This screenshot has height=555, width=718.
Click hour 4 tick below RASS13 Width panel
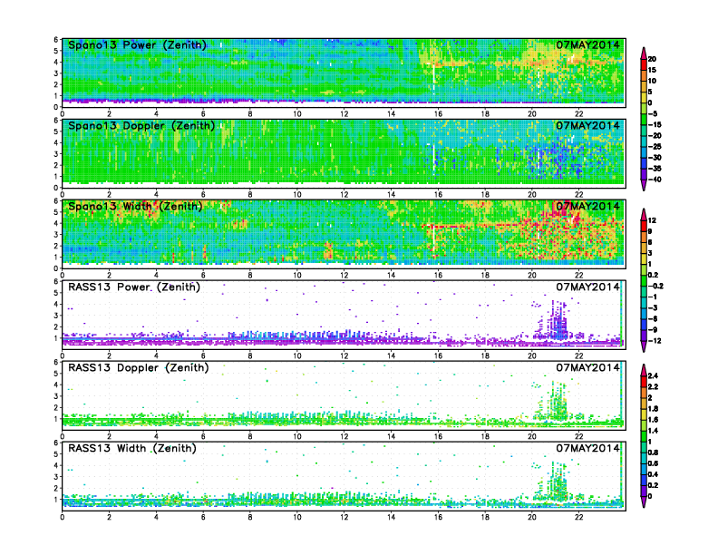tap(156, 517)
